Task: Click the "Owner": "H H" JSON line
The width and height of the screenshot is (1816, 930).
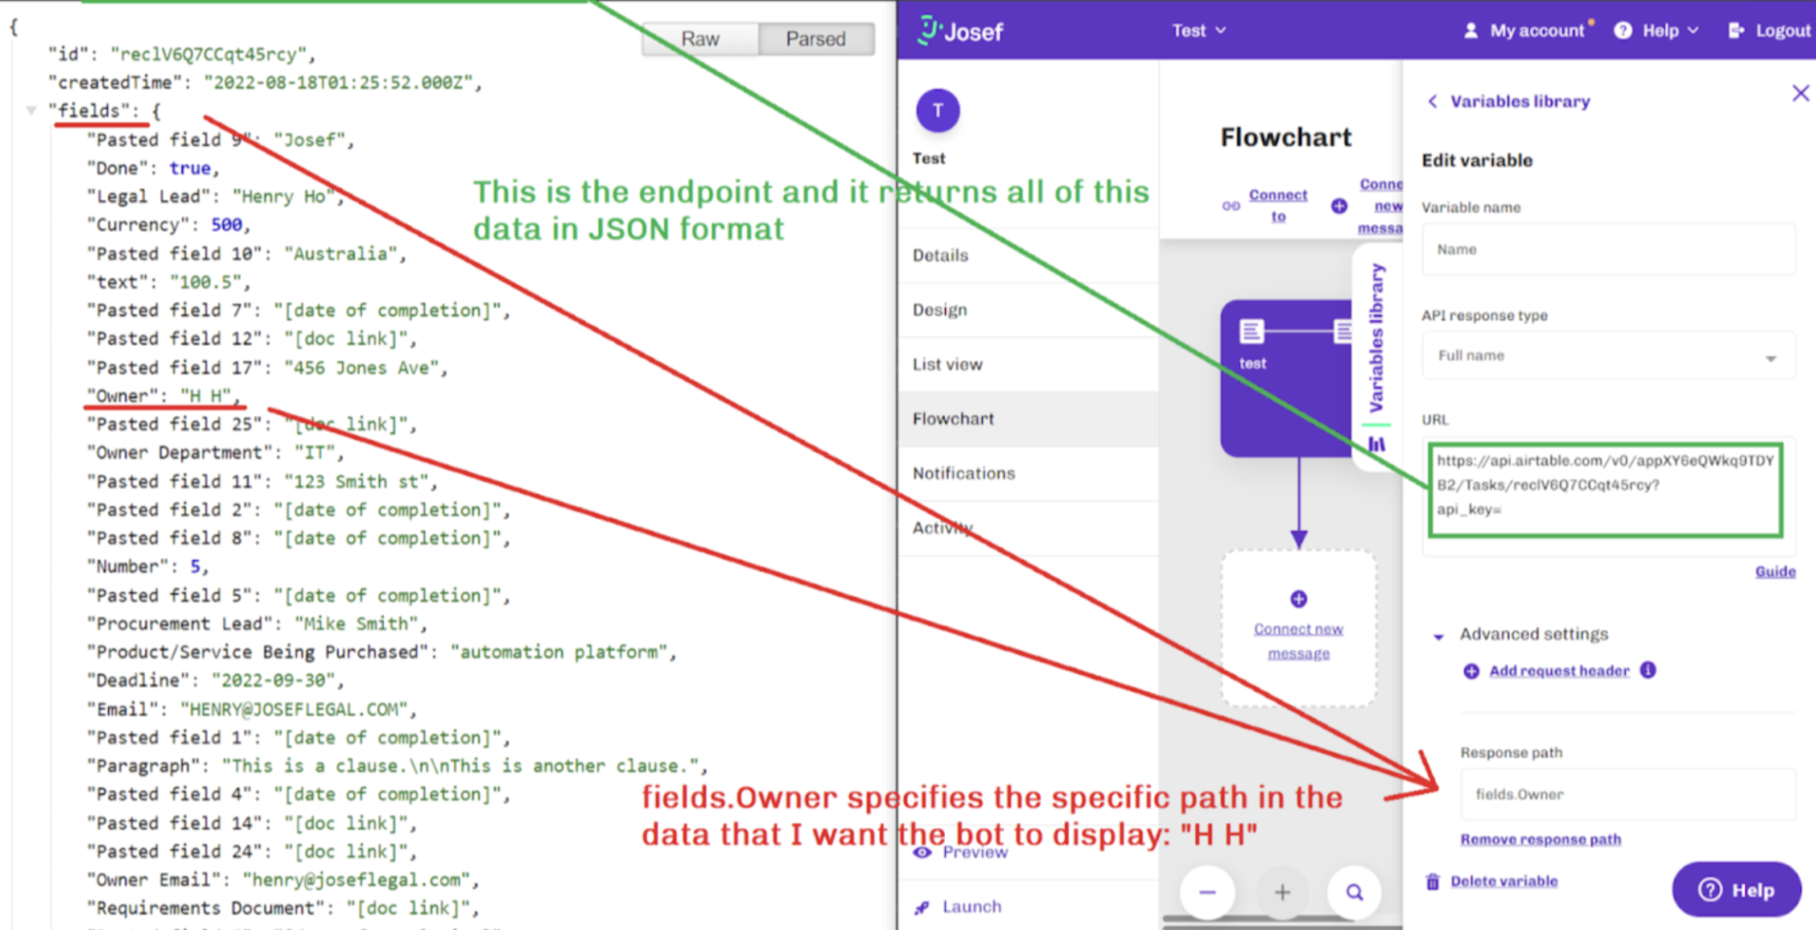Action: [163, 396]
